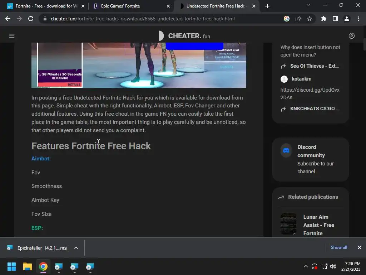Reload the current page

point(31,19)
